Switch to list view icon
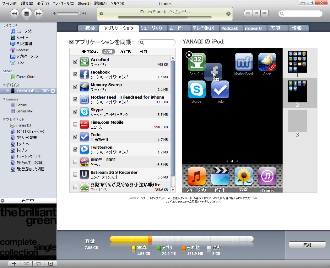Viewport: 330px width, 268px height. [248, 13]
